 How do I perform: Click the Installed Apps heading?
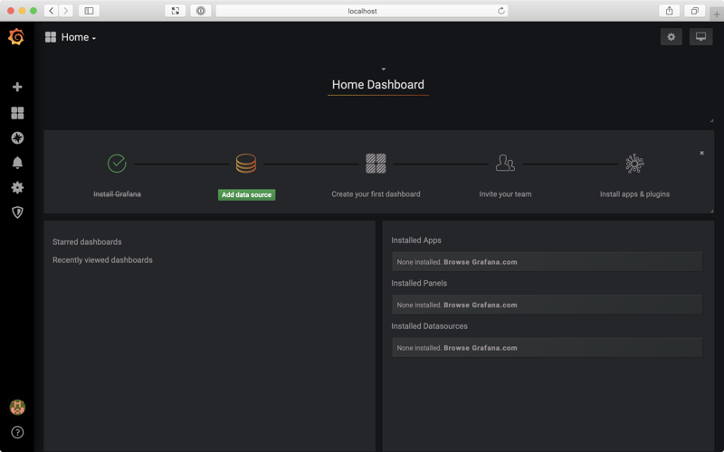click(416, 240)
